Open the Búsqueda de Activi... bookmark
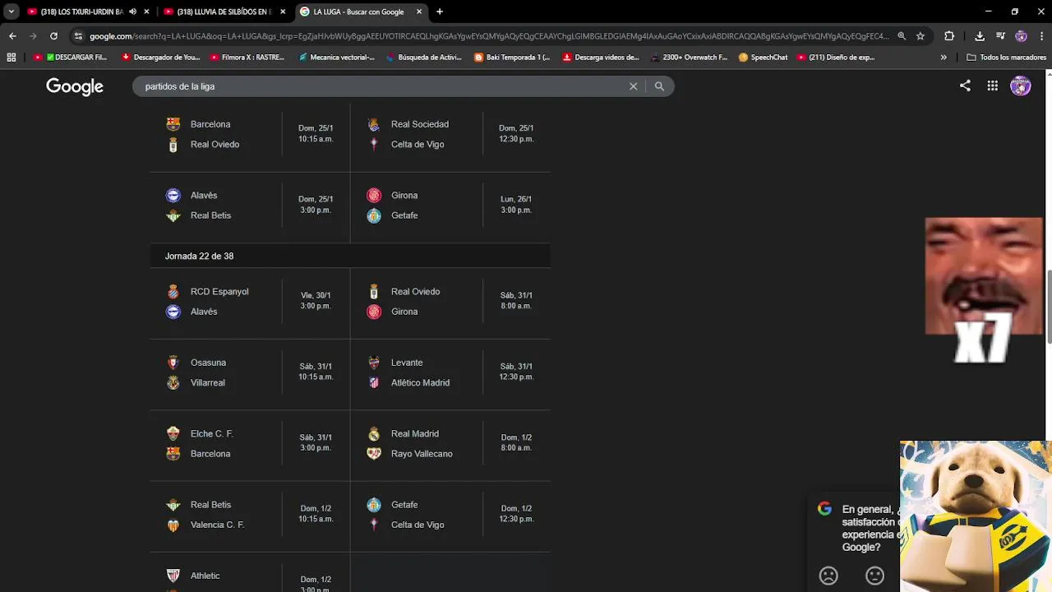 (x=424, y=58)
